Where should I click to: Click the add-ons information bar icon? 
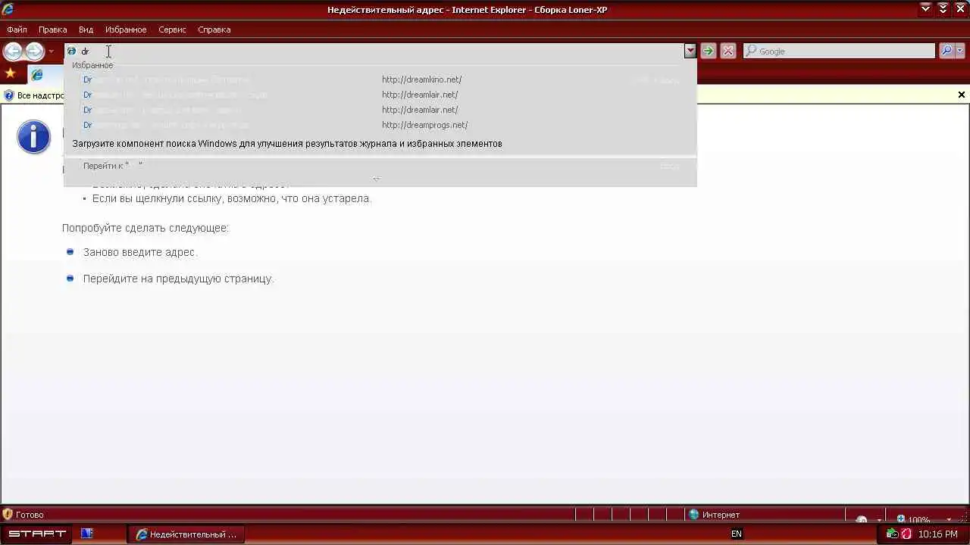(x=9, y=95)
